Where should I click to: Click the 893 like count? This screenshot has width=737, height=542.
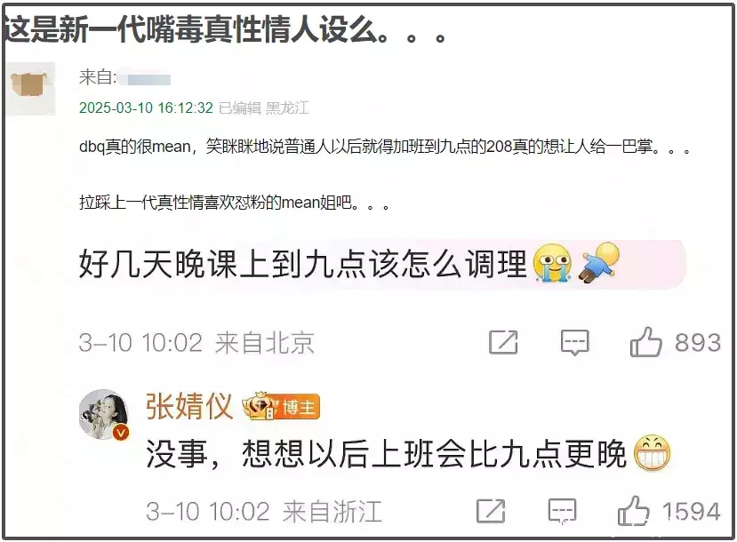(698, 342)
